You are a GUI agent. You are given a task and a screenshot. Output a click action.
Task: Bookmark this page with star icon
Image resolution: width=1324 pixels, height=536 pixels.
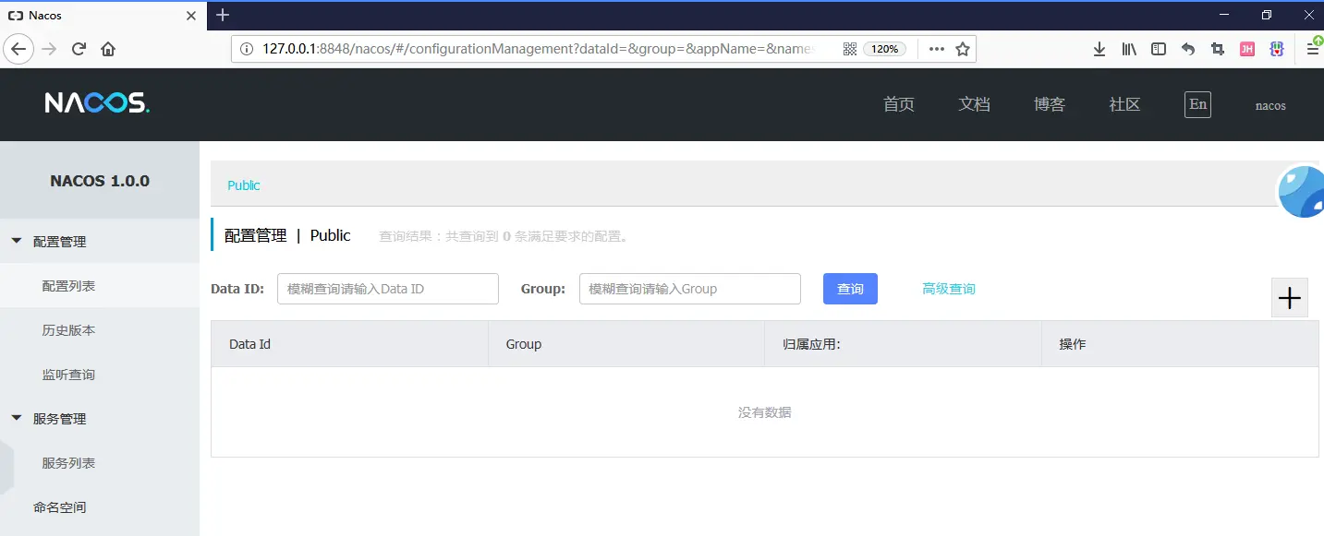(x=963, y=49)
